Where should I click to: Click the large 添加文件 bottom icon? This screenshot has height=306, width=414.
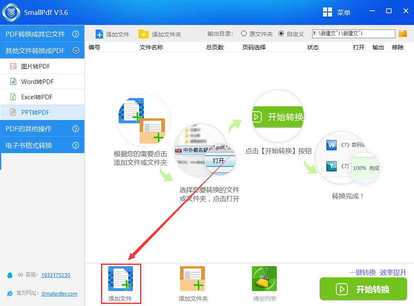click(121, 279)
